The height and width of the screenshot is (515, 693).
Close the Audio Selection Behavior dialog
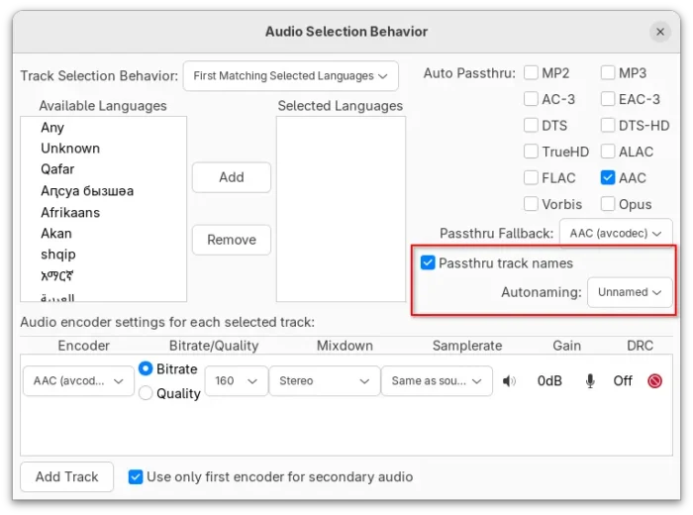[x=660, y=32]
